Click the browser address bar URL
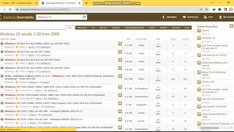The width and height of the screenshot is (234, 132). [x=45, y=10]
